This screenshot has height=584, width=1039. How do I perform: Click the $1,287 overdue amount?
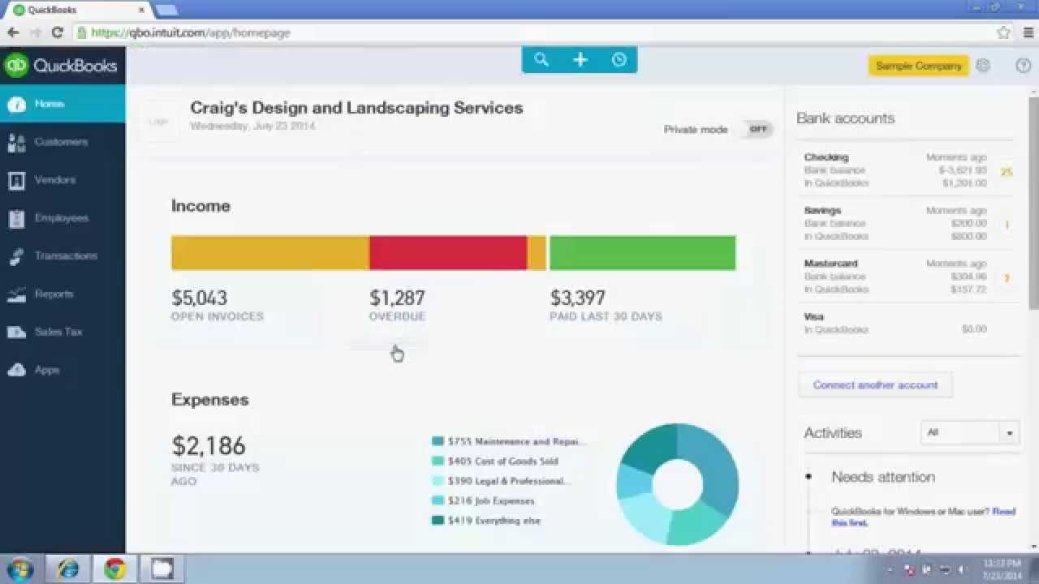click(397, 298)
